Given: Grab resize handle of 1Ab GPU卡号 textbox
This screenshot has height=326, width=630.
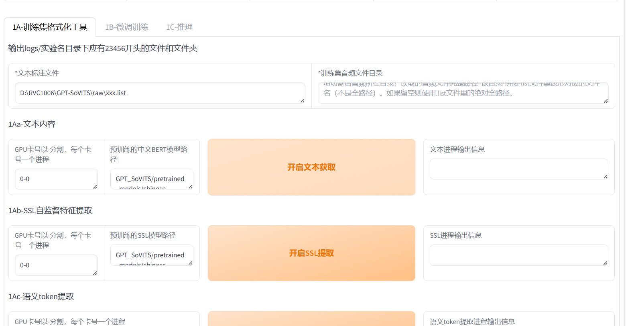Looking at the screenshot, I should [95, 273].
